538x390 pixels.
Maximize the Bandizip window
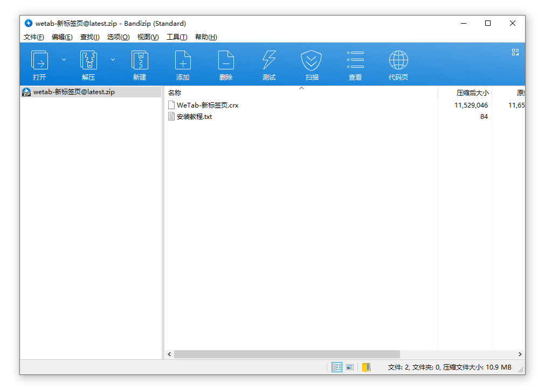pyautogui.click(x=487, y=23)
